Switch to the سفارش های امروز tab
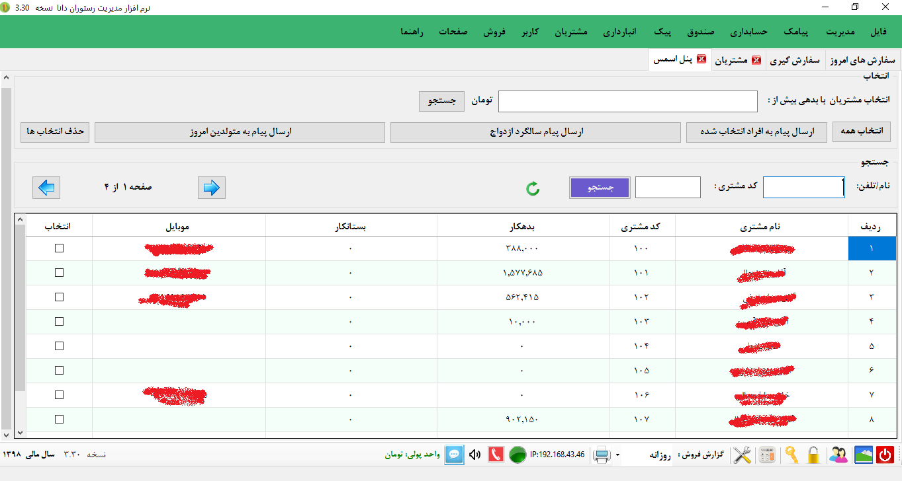The width and height of the screenshot is (902, 481). (x=862, y=60)
